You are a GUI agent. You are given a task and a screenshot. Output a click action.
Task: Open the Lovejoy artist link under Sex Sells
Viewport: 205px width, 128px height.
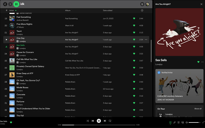pos(160,64)
